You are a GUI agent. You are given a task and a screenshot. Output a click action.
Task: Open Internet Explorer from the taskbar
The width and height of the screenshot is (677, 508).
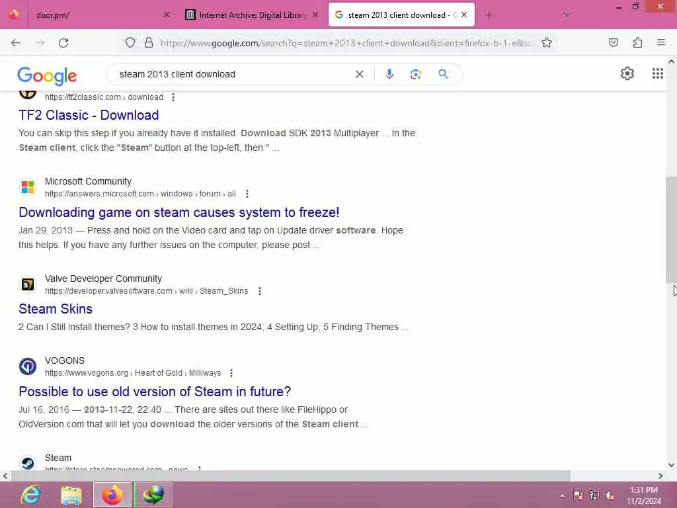point(31,495)
